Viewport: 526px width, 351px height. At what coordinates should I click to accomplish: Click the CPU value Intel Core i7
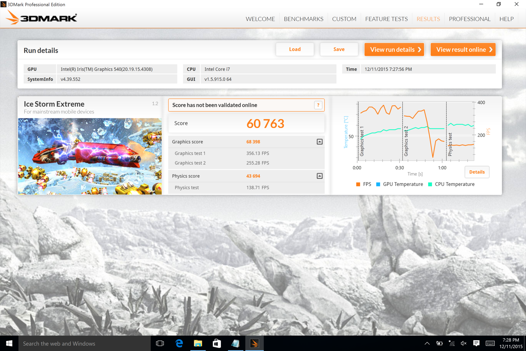pyautogui.click(x=217, y=69)
